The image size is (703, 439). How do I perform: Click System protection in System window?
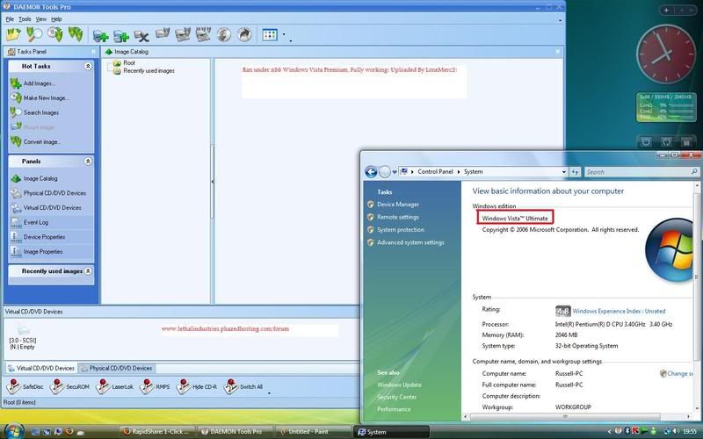401,230
